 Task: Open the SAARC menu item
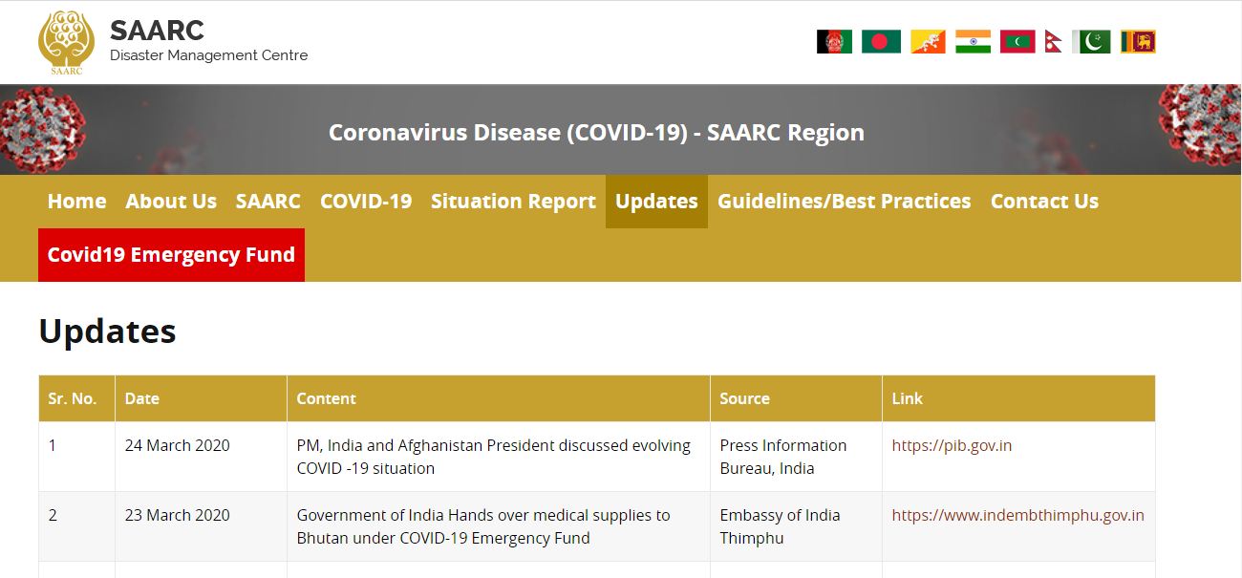pos(268,202)
